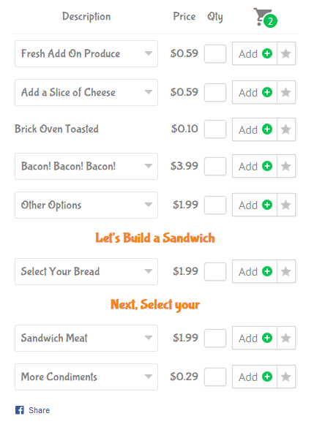The height and width of the screenshot is (427, 314).
Task: Focus quantity field for Other Options
Action: (x=215, y=205)
